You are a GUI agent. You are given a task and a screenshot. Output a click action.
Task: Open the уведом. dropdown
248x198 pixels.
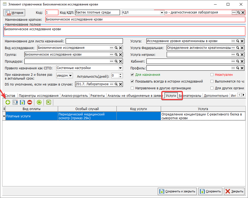pyautogui.click(x=71, y=76)
